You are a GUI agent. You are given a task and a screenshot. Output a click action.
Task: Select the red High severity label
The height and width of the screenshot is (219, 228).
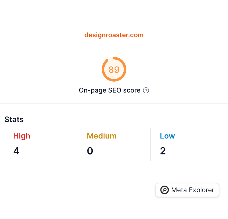click(x=22, y=136)
